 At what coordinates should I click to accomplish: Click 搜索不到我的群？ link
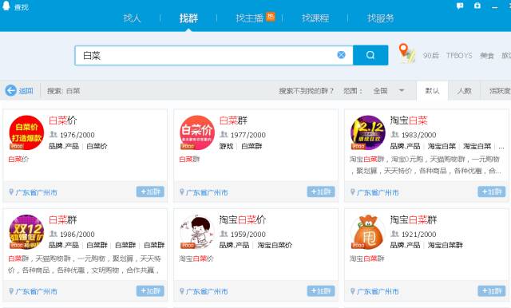coord(307,91)
